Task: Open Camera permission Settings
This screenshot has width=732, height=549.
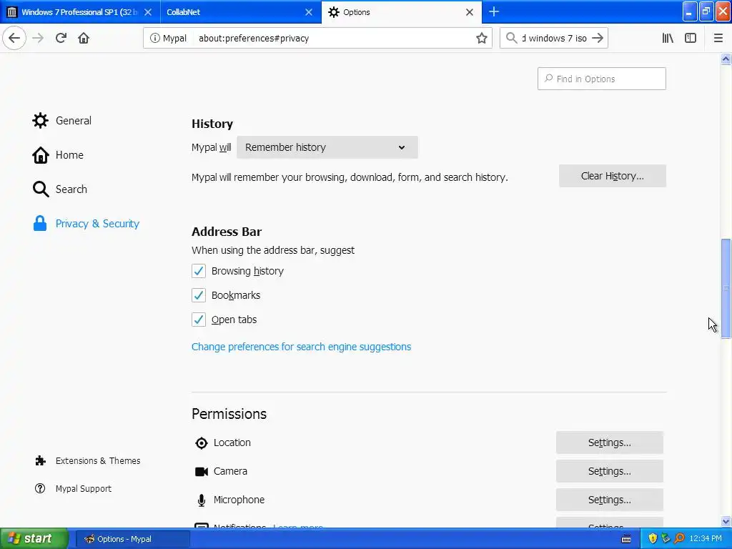Action: (x=610, y=471)
